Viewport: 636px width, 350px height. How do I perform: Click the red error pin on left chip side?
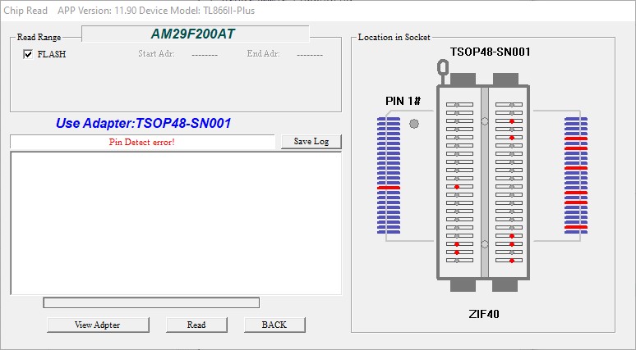point(389,188)
